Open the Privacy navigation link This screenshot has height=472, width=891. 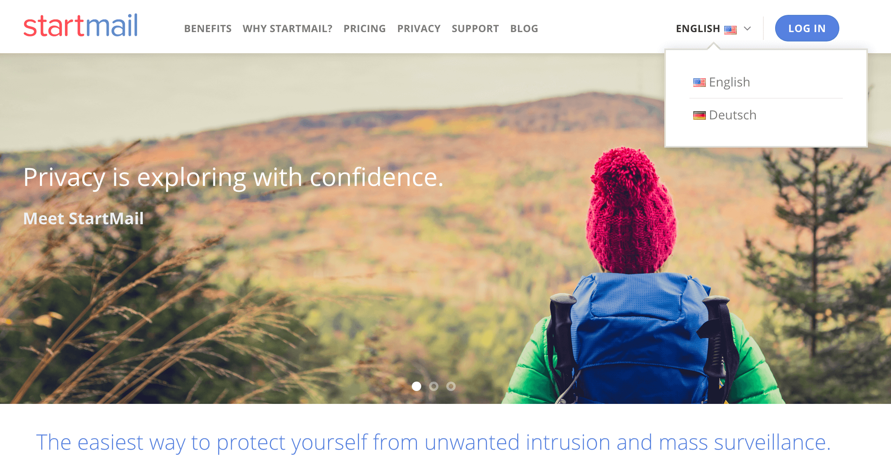click(419, 29)
